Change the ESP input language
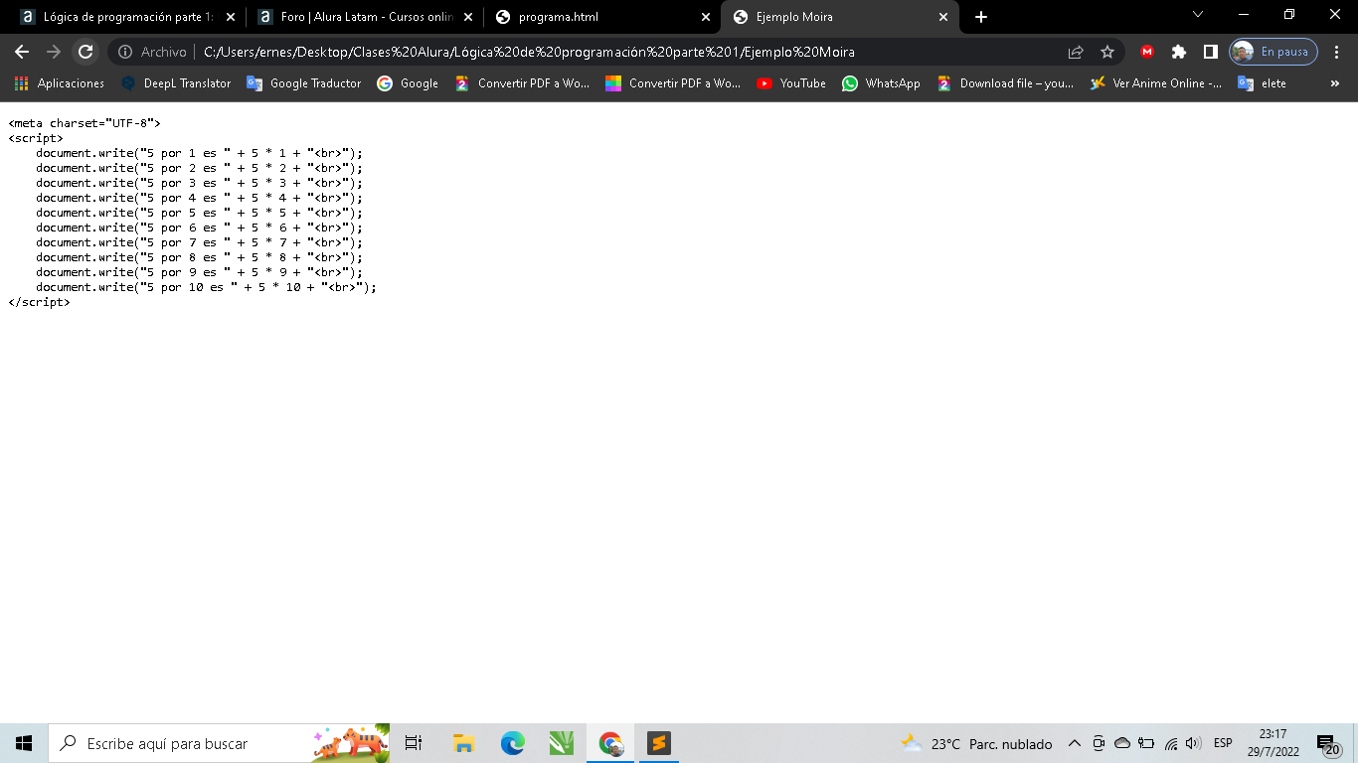The width and height of the screenshot is (1358, 763). click(x=1223, y=743)
